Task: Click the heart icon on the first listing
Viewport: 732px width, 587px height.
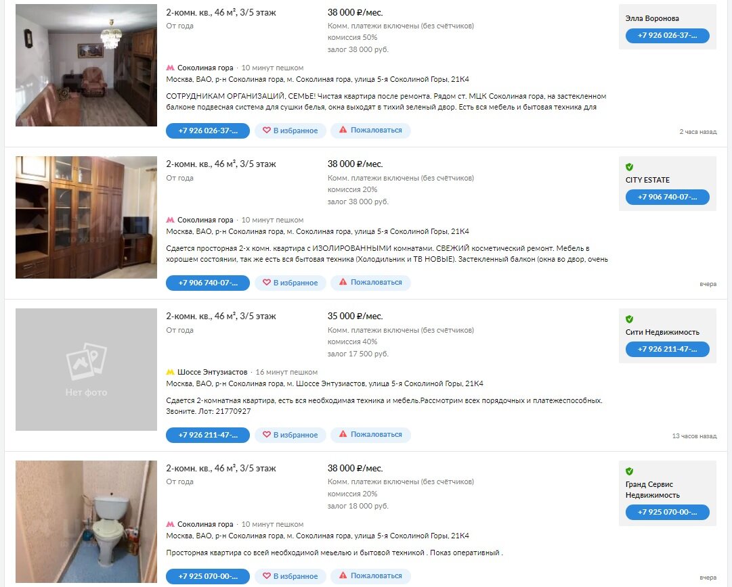Action: click(x=267, y=131)
